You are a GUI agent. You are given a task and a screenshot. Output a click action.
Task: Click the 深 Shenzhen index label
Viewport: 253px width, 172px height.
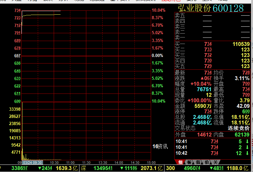(83, 168)
